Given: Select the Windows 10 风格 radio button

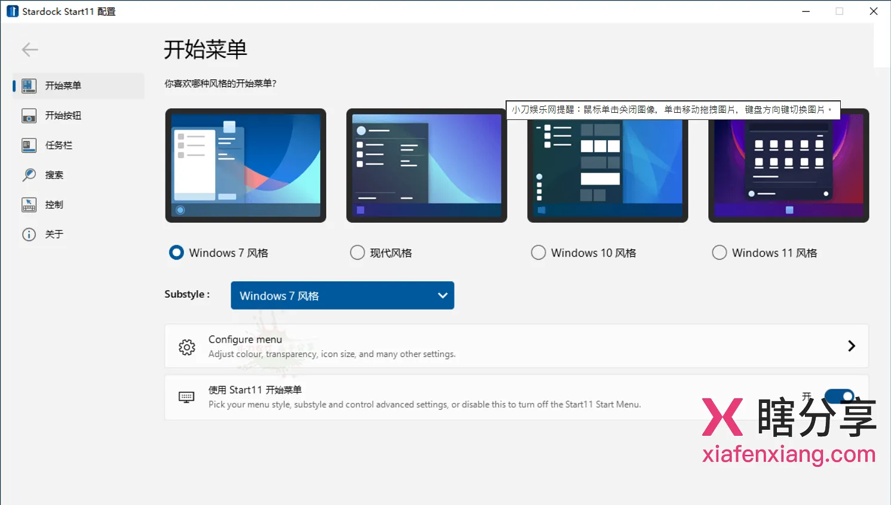Looking at the screenshot, I should click(x=538, y=252).
